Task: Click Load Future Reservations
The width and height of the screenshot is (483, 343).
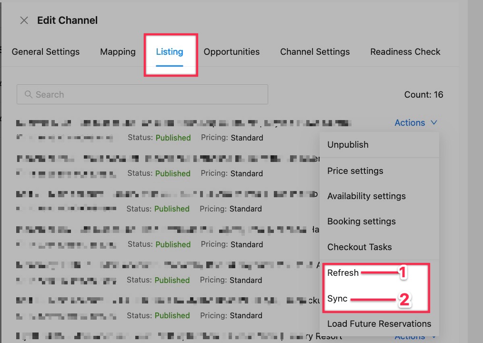Action: pyautogui.click(x=379, y=324)
